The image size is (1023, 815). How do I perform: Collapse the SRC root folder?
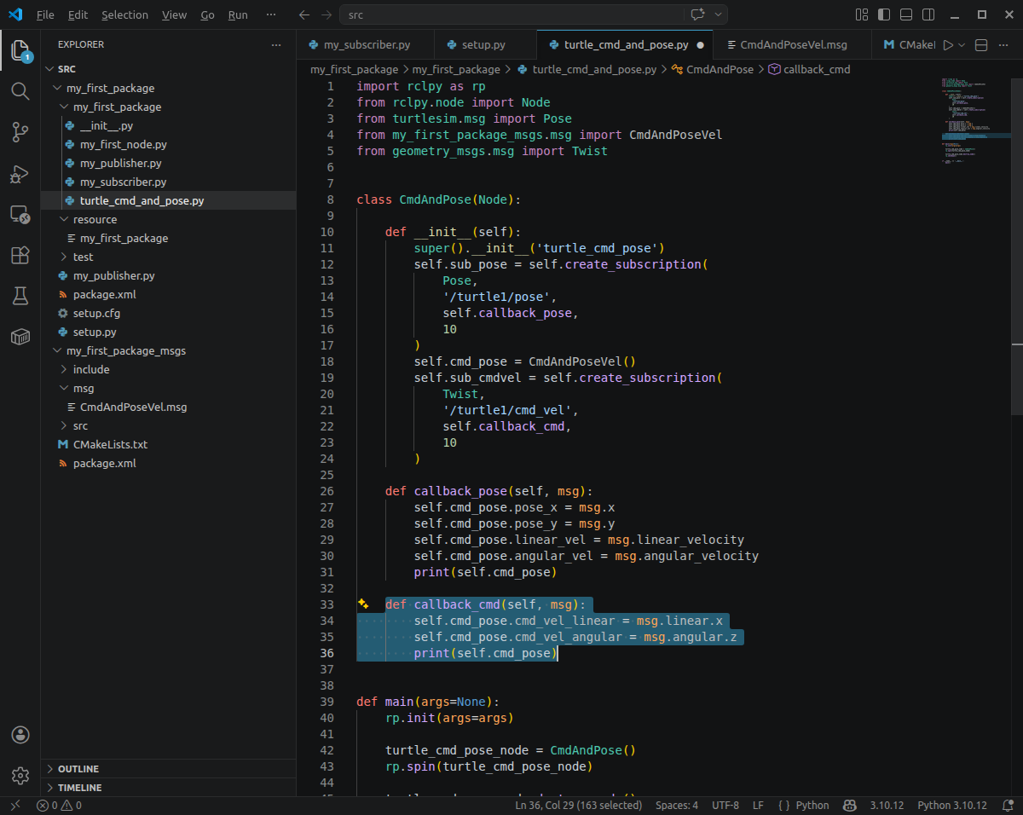pyautogui.click(x=49, y=69)
